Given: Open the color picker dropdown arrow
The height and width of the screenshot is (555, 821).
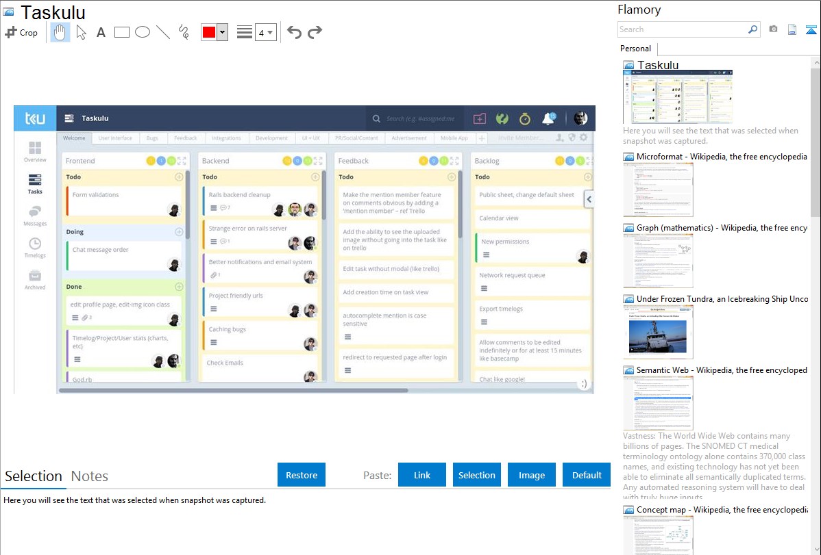Looking at the screenshot, I should (222, 32).
